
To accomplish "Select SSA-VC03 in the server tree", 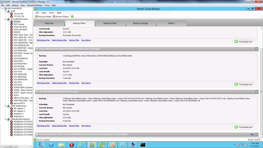I will point(18,85).
